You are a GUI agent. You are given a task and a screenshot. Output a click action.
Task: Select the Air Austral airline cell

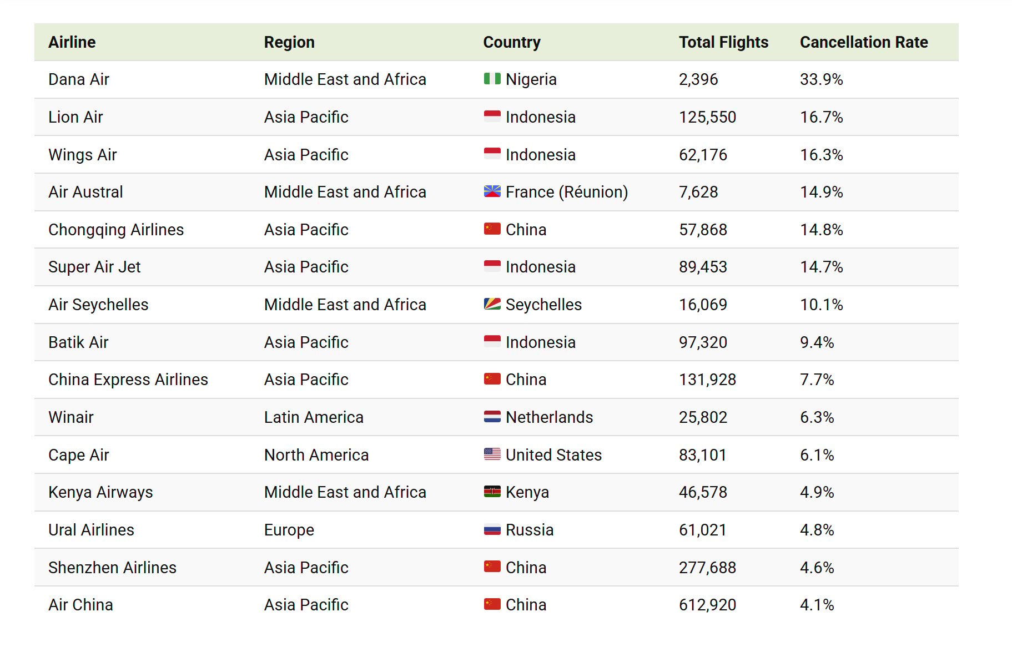tap(85, 192)
